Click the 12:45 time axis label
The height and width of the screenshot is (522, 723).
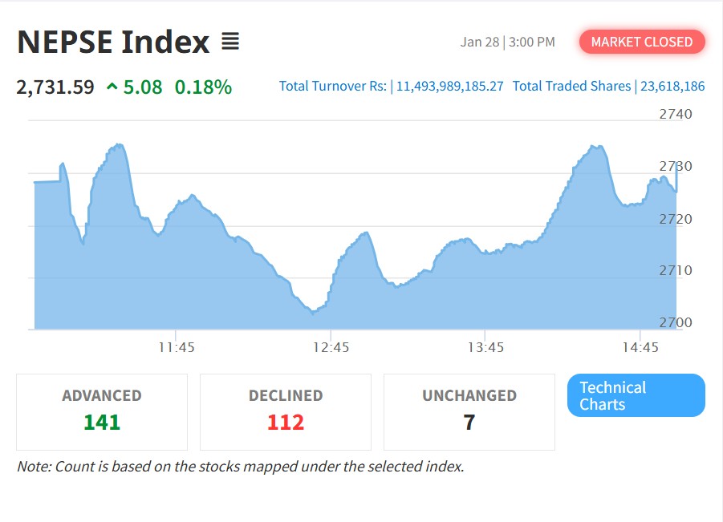click(x=331, y=347)
